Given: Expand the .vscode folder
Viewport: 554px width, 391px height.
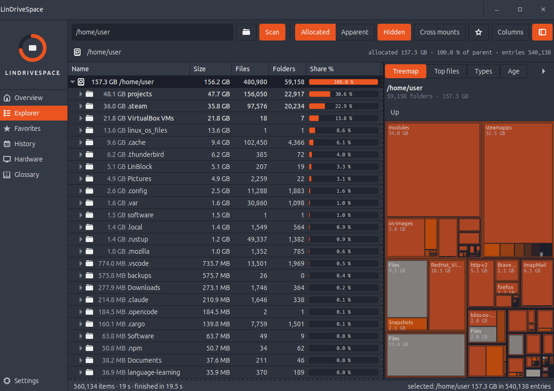Looking at the screenshot, I should tap(81, 263).
